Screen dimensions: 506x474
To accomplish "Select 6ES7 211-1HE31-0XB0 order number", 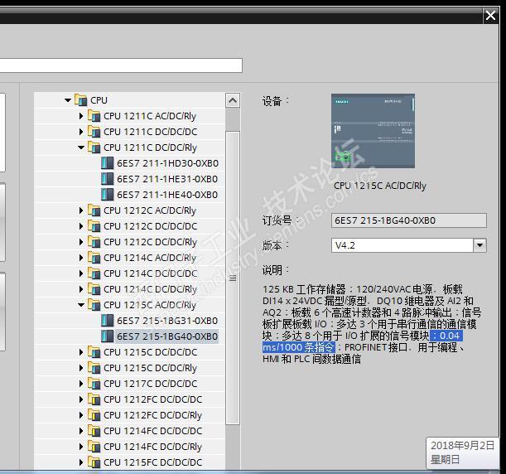I will point(167,179).
